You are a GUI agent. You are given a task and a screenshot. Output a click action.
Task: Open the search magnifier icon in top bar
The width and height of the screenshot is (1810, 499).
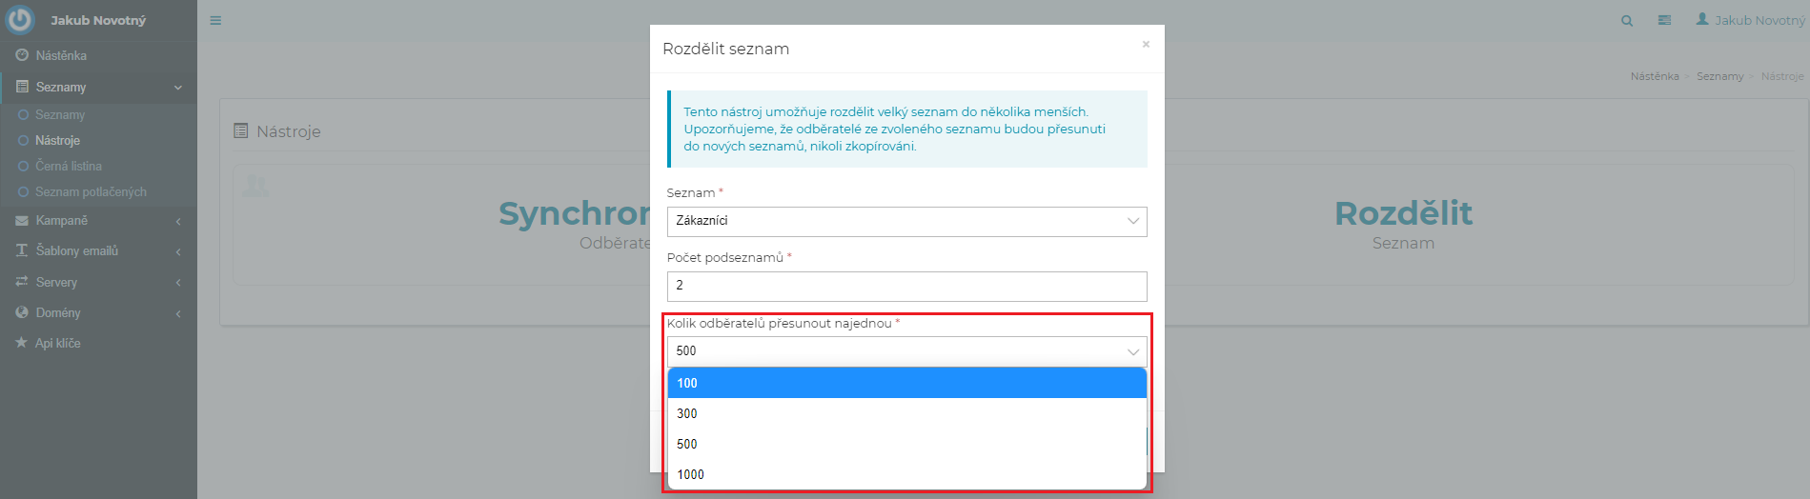pos(1627,20)
